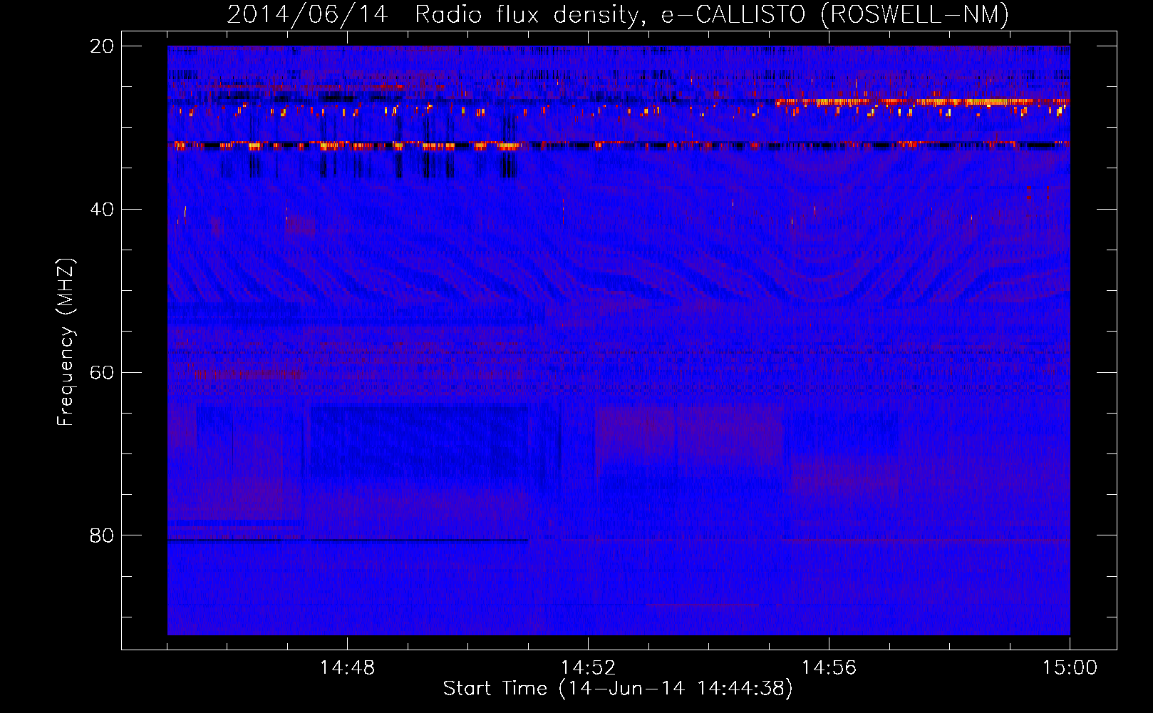Select the 40 frequency tick label

[102, 210]
